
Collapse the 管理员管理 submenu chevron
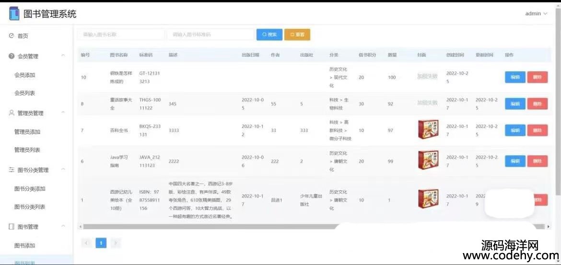point(63,113)
